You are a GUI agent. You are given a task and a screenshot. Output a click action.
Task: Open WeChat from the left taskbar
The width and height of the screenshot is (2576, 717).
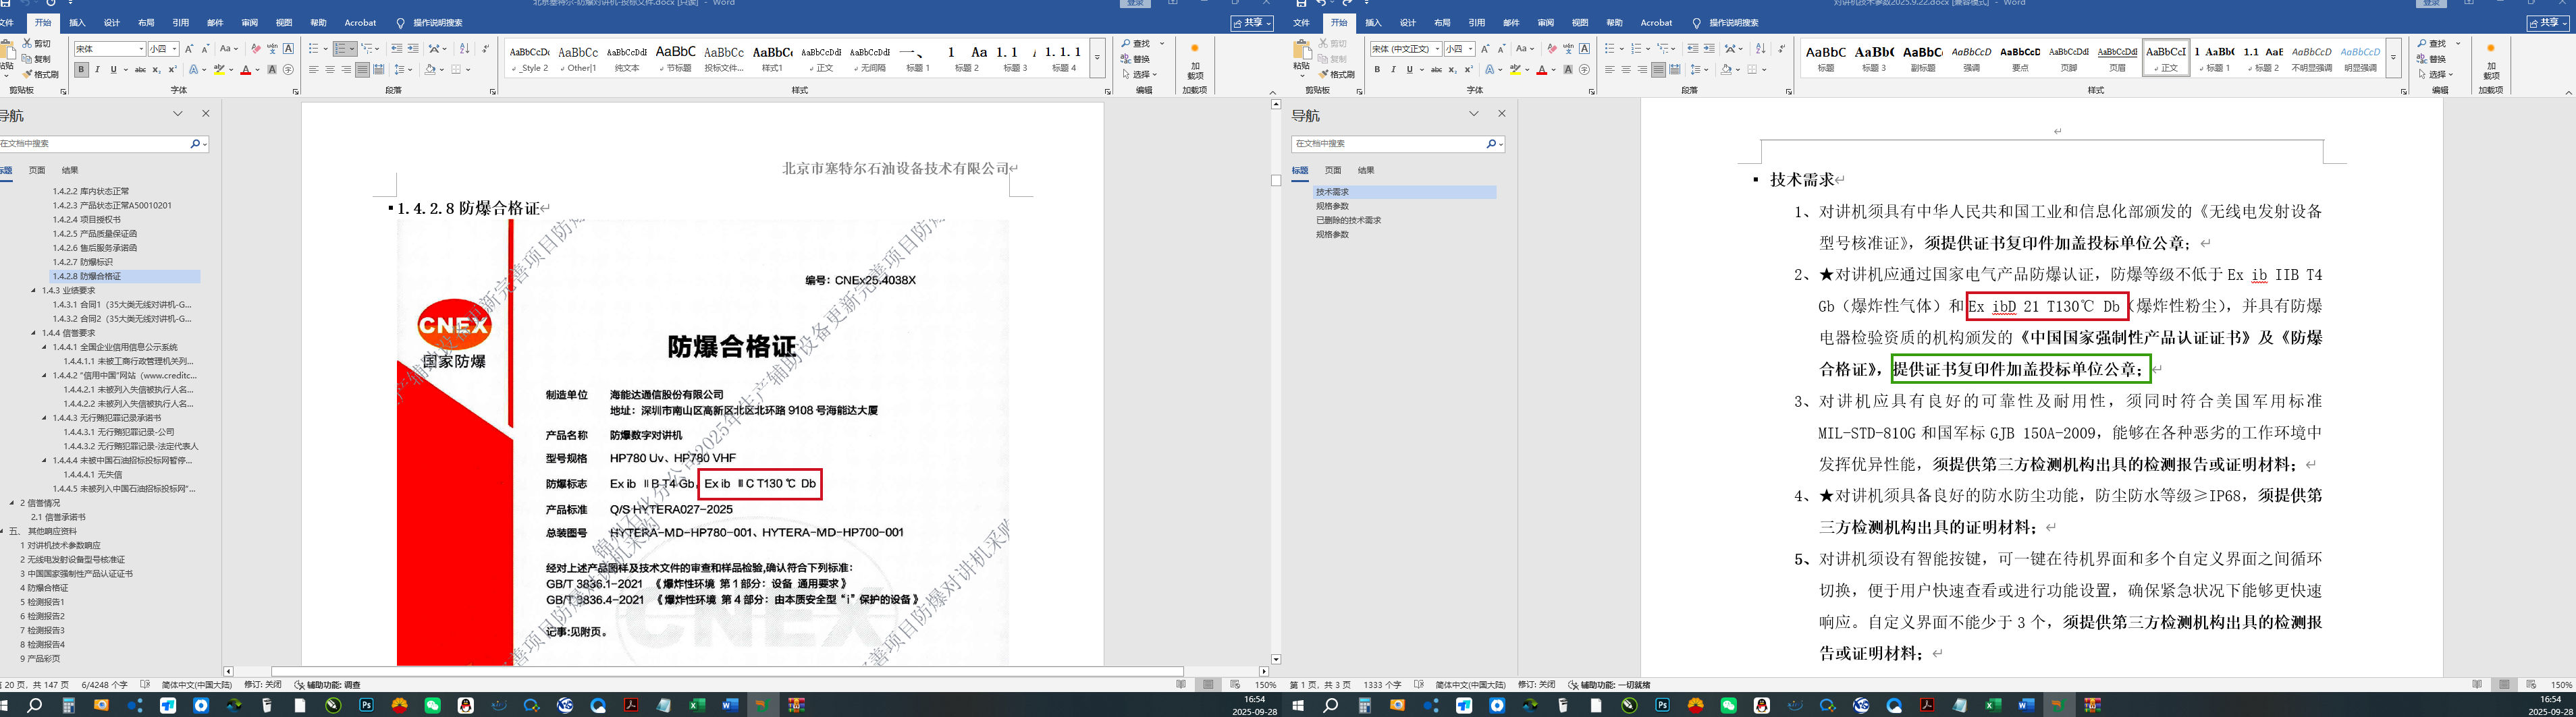432,705
